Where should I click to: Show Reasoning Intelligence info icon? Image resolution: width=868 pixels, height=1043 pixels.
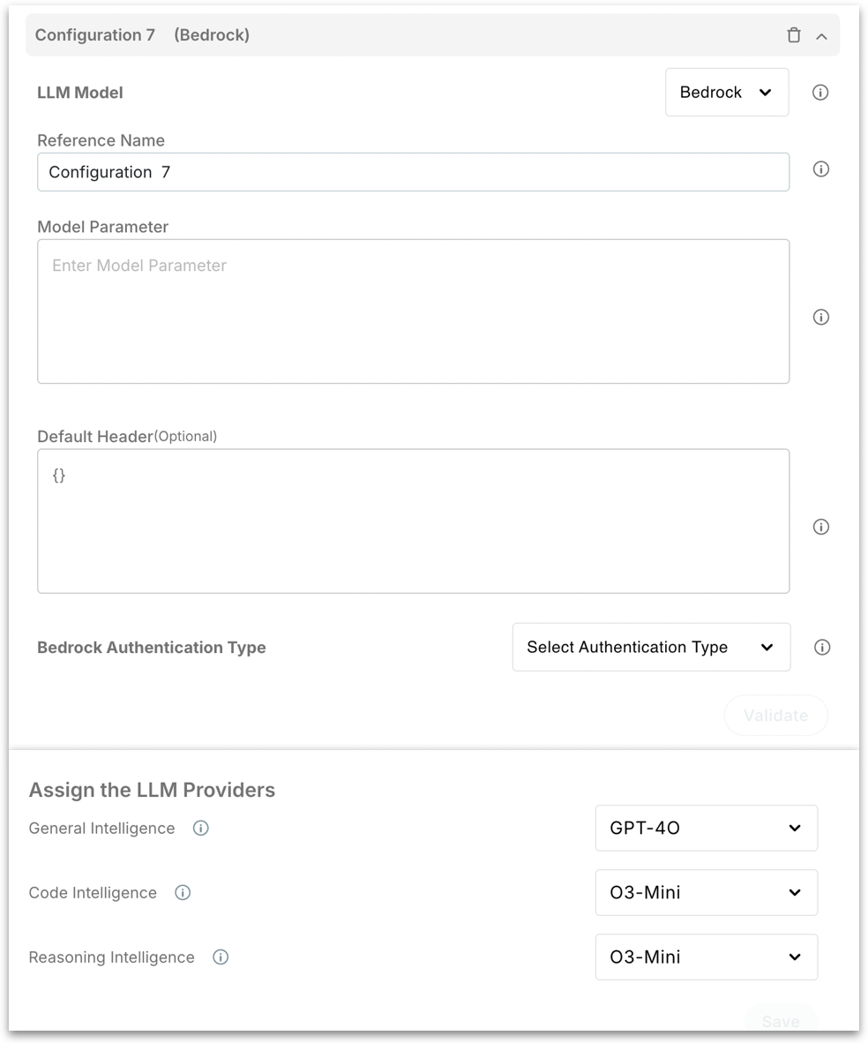coord(221,957)
